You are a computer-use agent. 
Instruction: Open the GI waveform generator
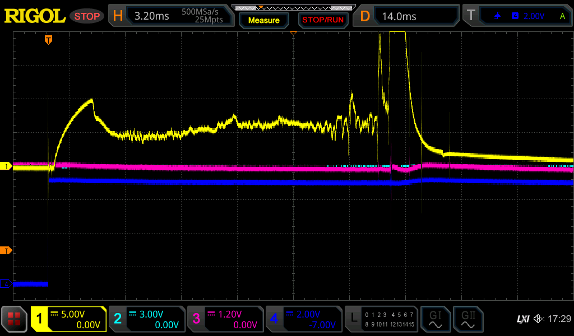coord(435,319)
